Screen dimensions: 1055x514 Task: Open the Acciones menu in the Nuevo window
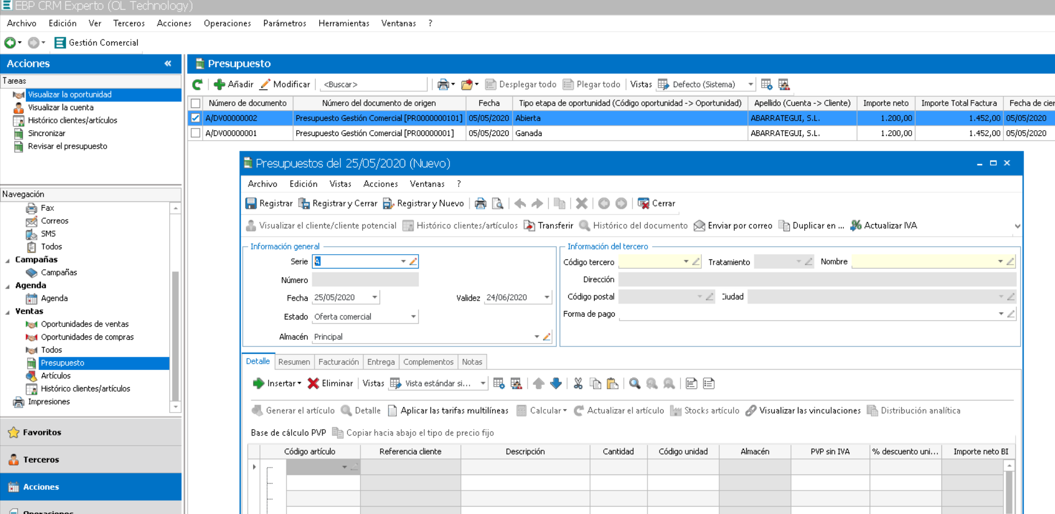[x=381, y=184]
